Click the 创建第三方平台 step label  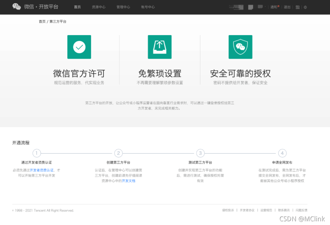pyautogui.click(x=118, y=162)
